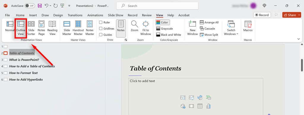Select Grayscale display mode

point(164,28)
